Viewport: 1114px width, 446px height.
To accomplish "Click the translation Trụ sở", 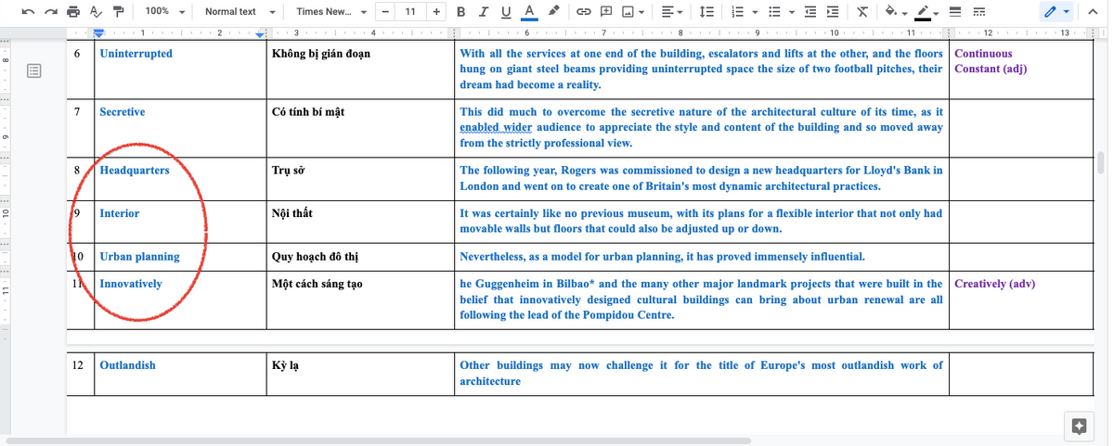I will (x=289, y=171).
